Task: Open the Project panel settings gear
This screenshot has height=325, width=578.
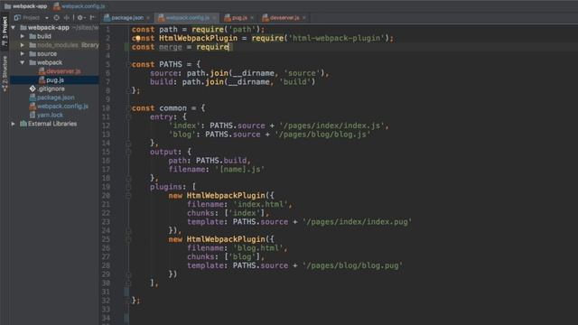Action: (x=80, y=17)
